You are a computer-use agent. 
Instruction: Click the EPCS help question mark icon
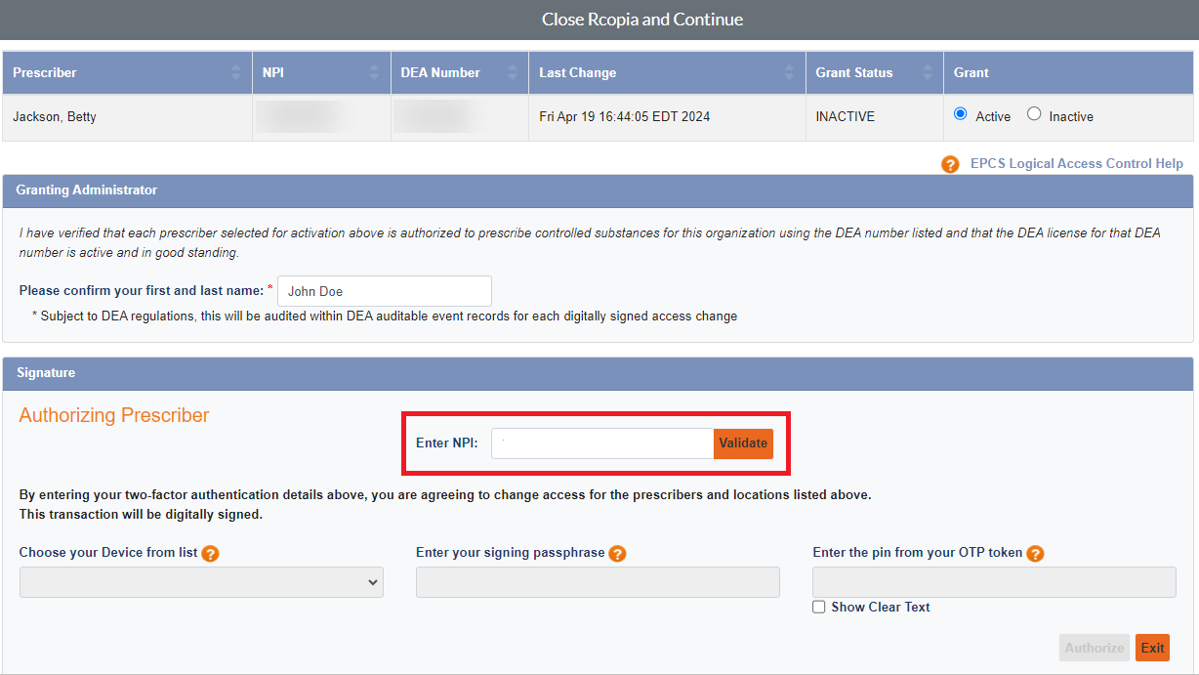click(950, 164)
